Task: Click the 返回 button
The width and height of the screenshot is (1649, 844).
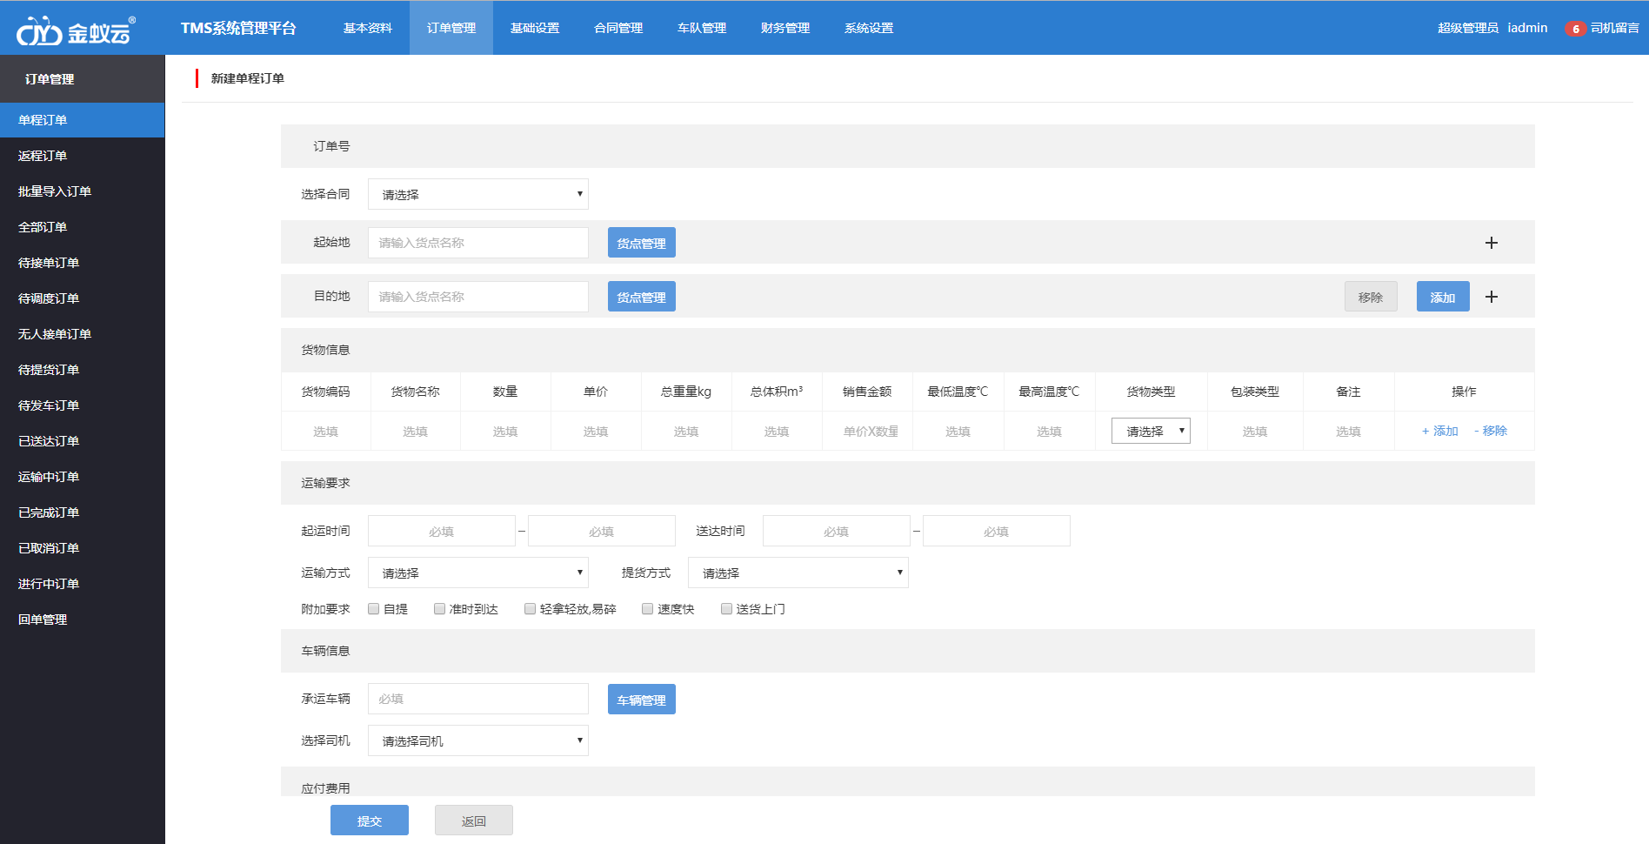Action: [x=474, y=821]
